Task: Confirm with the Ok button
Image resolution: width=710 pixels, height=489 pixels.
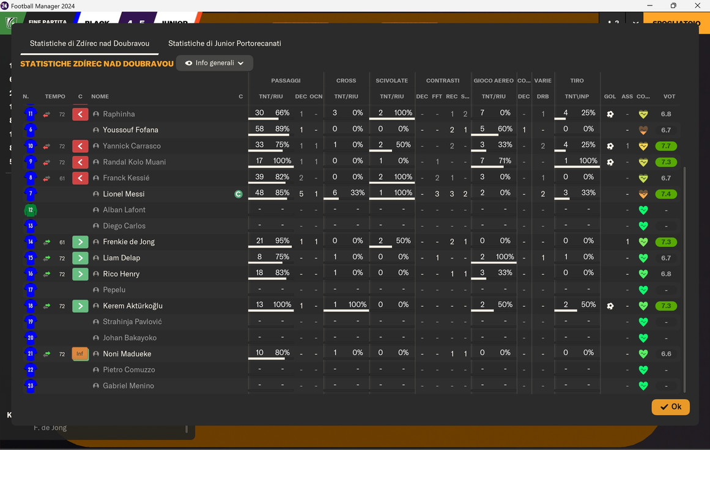Action: tap(670, 406)
